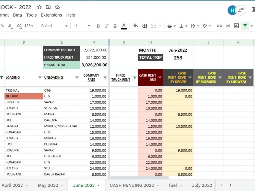Switch to the fuel sheet tab
255x191 pixels.
tap(173, 185)
